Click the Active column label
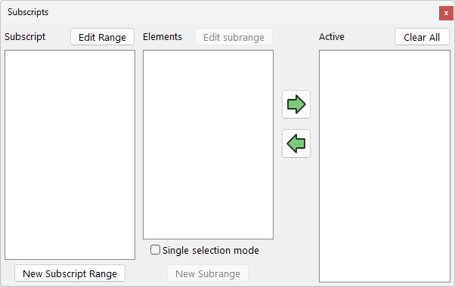Viewport: 455px width, 287px height. 332,37
